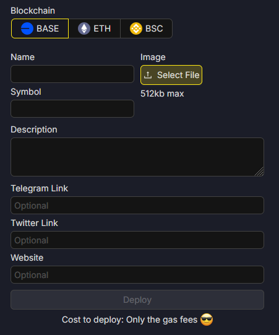This screenshot has width=279, height=335.
Task: Focus the Name input field
Action: pos(72,74)
